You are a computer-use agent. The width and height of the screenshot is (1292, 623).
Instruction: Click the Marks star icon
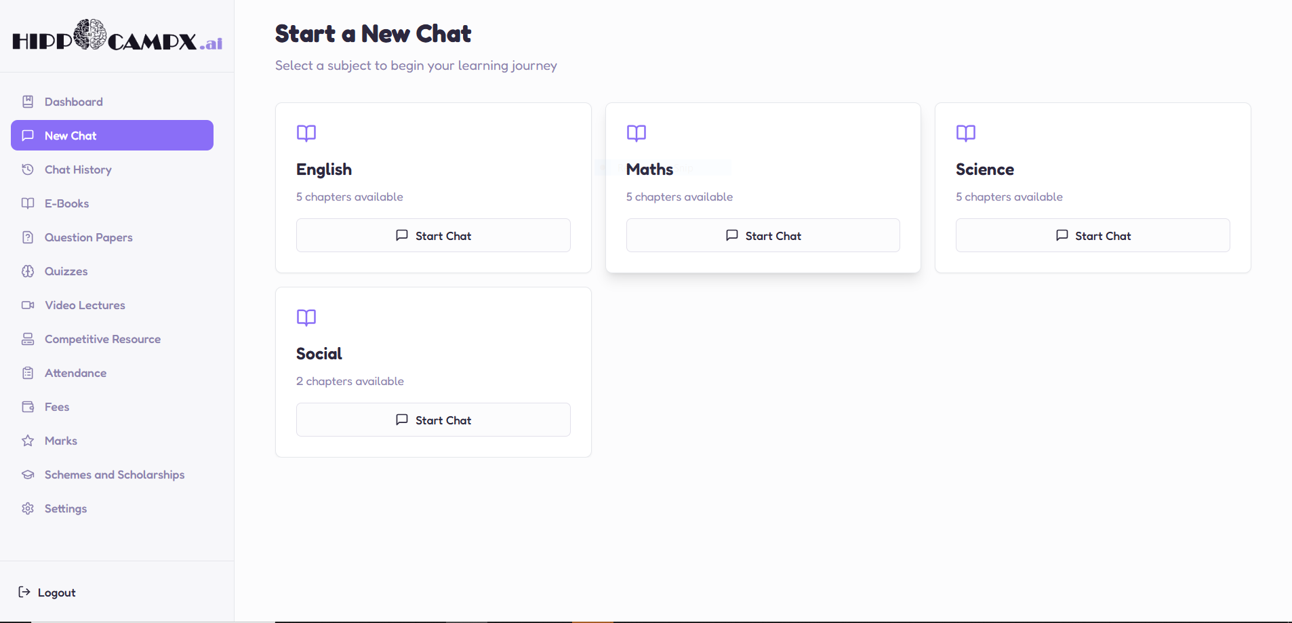click(x=28, y=441)
